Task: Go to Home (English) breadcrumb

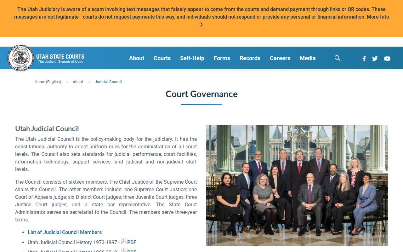Action: [48, 82]
